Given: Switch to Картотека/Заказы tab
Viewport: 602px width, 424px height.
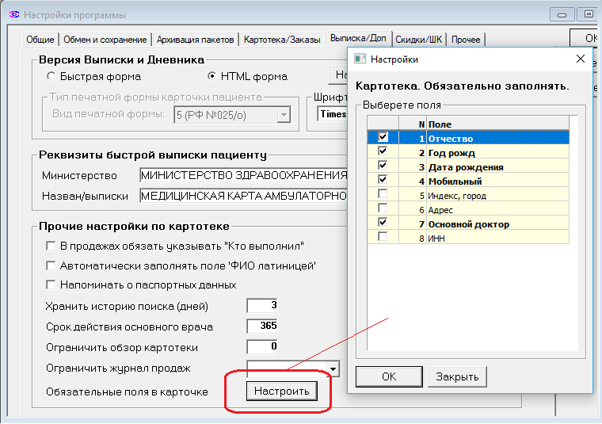Looking at the screenshot, I should point(282,40).
